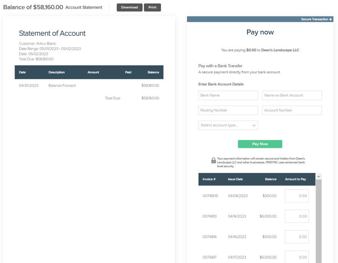Print the account statement
The width and height of the screenshot is (338, 263).
coord(152,7)
